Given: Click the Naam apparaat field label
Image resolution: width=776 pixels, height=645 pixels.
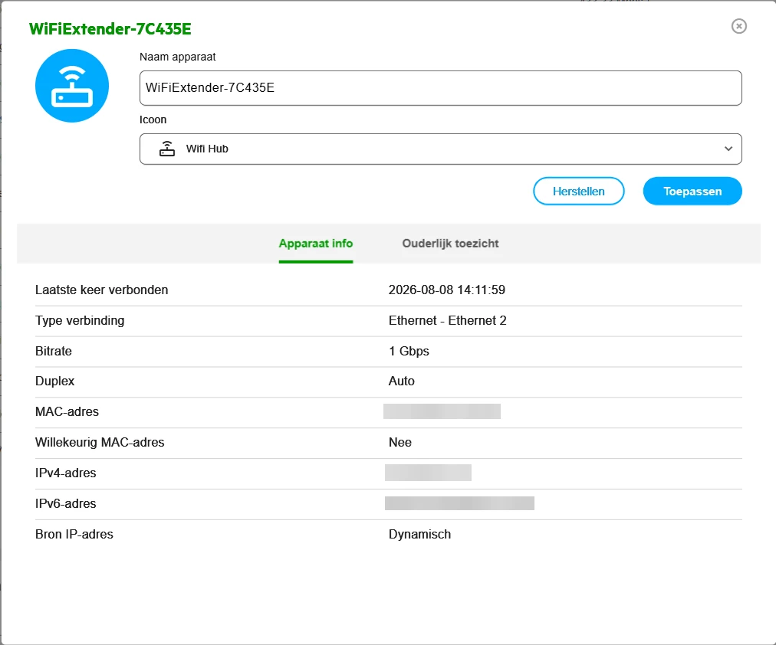Looking at the screenshot, I should [177, 57].
